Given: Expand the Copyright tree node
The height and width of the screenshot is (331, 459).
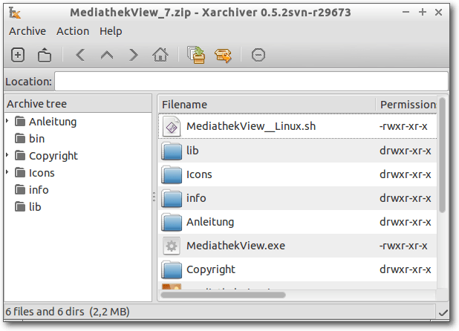Looking at the screenshot, I should click(7, 155).
